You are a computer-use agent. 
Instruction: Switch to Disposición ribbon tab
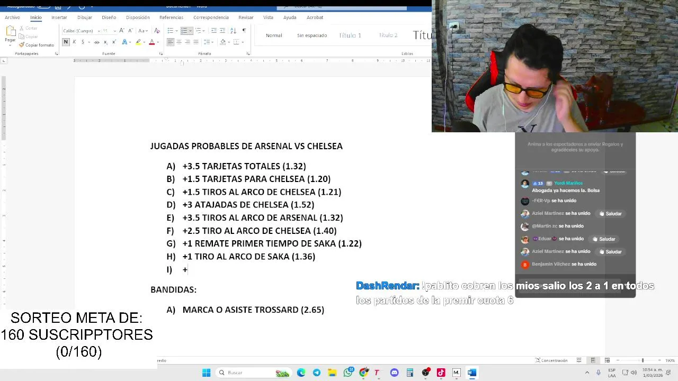tap(138, 17)
